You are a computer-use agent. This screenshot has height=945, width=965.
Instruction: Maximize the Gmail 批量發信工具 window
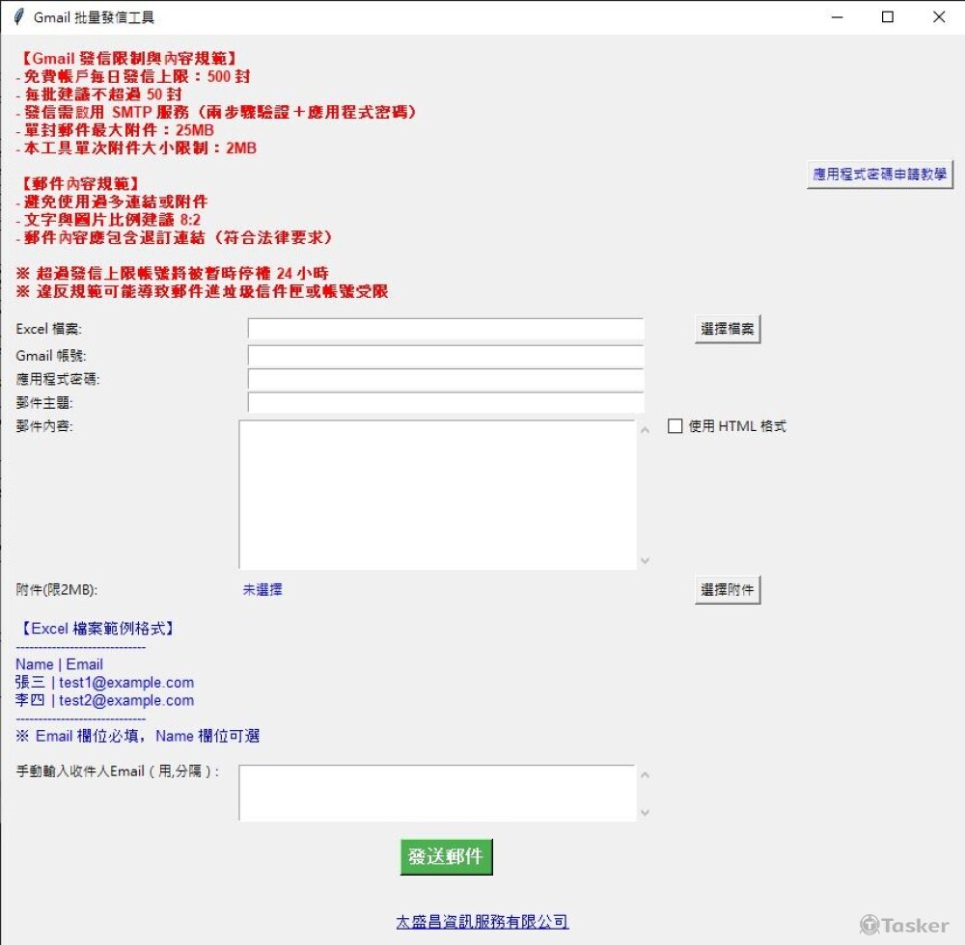pyautogui.click(x=888, y=16)
